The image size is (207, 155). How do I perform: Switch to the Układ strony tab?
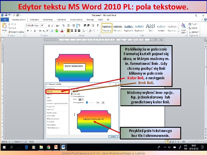(x=48, y=20)
